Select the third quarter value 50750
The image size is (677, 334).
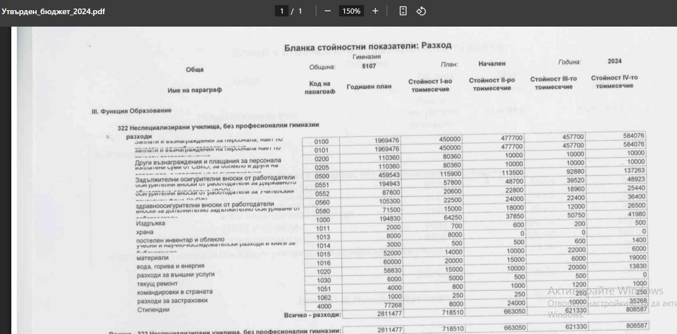coord(575,215)
